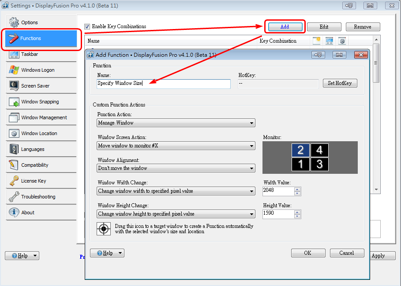The image size is (401, 286).
Task: Select monitor 1 in monitor picker
Action: click(x=300, y=165)
